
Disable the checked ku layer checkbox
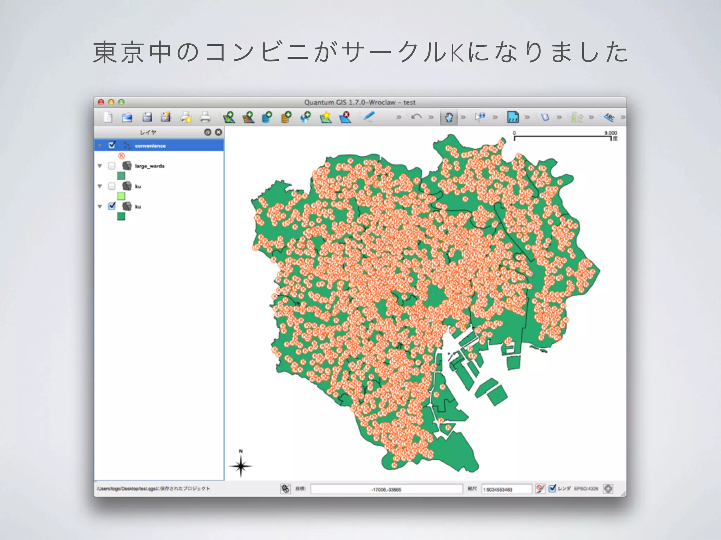pyautogui.click(x=112, y=206)
